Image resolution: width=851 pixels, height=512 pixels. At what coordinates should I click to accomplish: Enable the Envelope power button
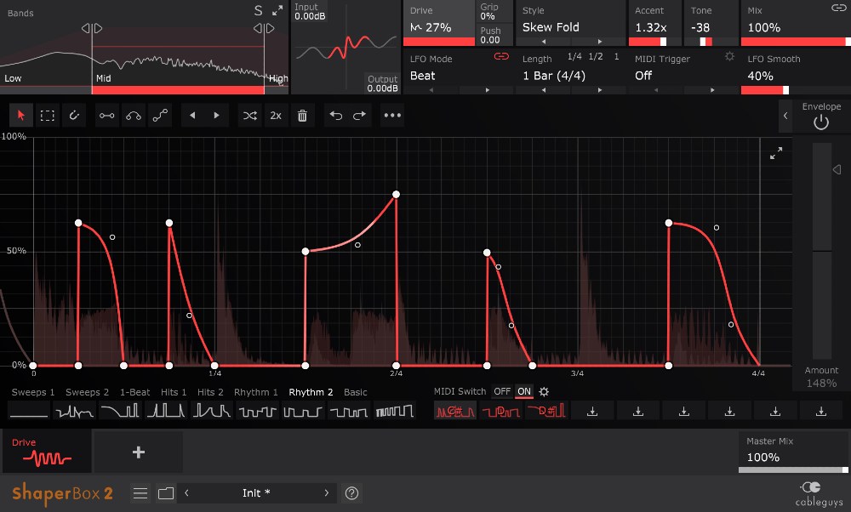tap(821, 122)
